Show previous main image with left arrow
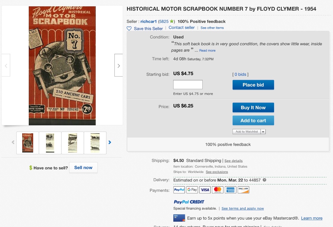 6,65
